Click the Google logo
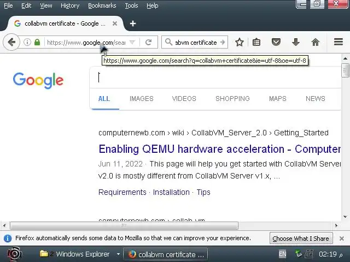This screenshot has width=350, height=262. point(38,80)
